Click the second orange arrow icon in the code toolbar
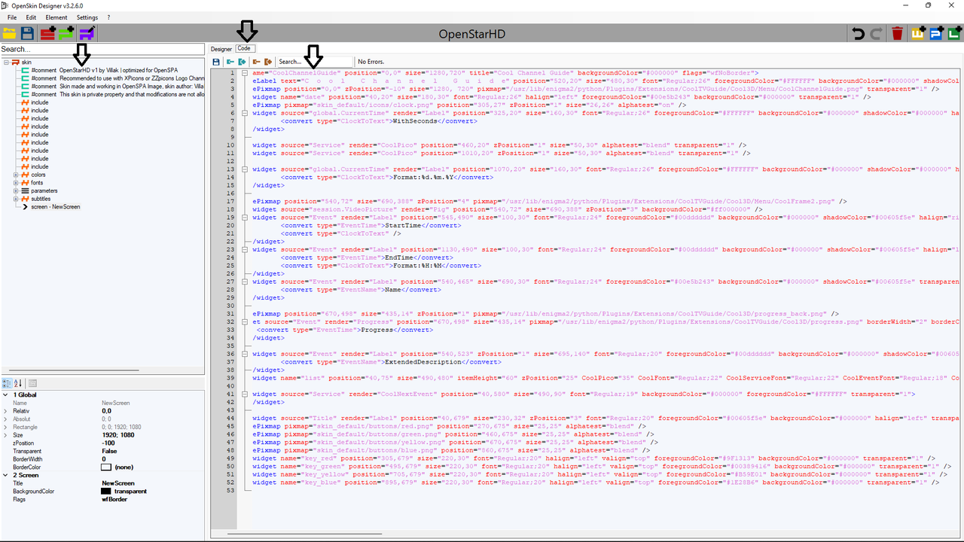 (267, 62)
